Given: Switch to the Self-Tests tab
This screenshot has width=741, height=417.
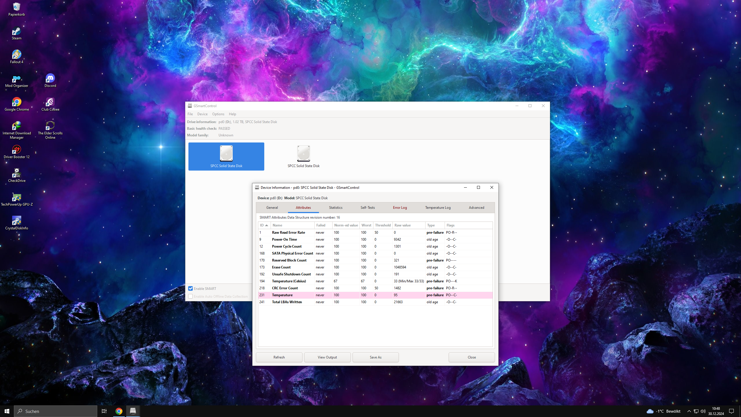Looking at the screenshot, I should click(367, 207).
